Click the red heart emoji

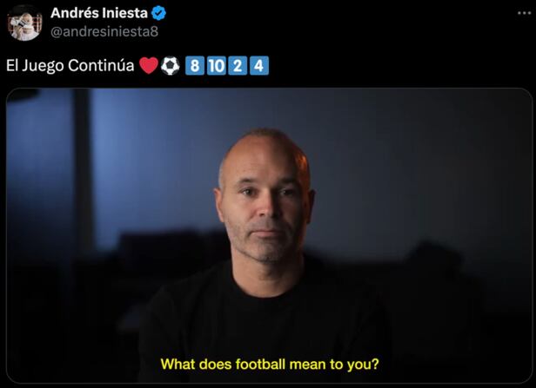pyautogui.click(x=149, y=65)
